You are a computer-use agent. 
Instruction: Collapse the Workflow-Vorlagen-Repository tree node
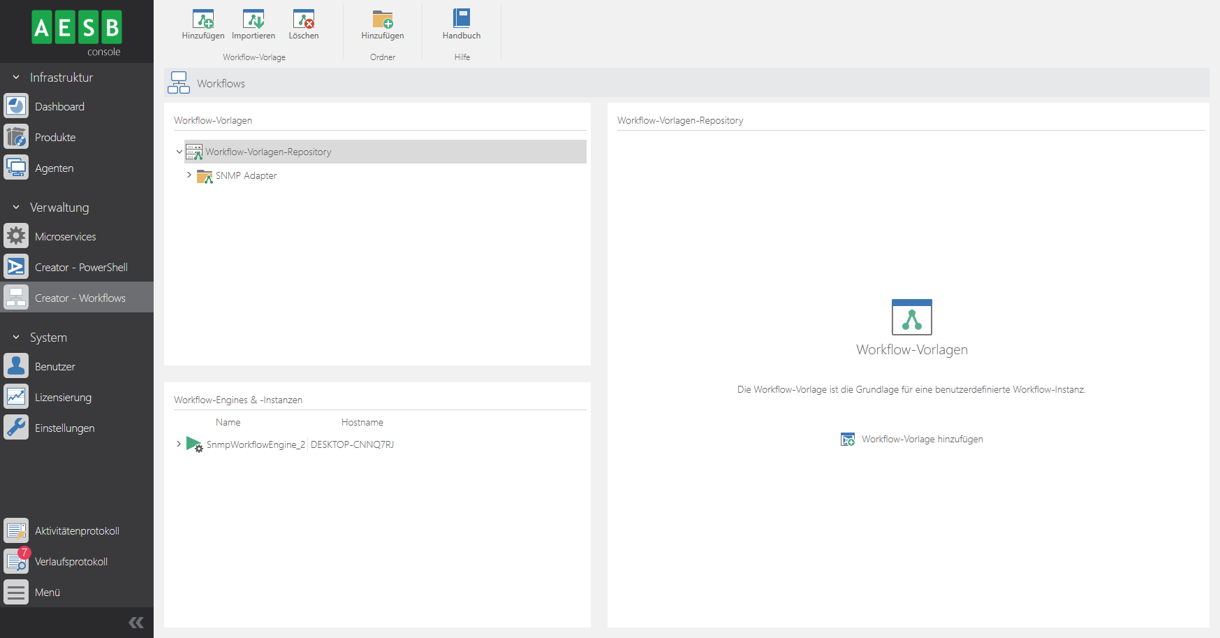(179, 152)
